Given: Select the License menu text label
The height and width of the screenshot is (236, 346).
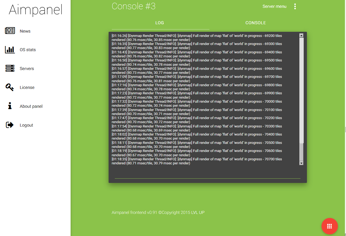Looking at the screenshot, I should [27, 88].
